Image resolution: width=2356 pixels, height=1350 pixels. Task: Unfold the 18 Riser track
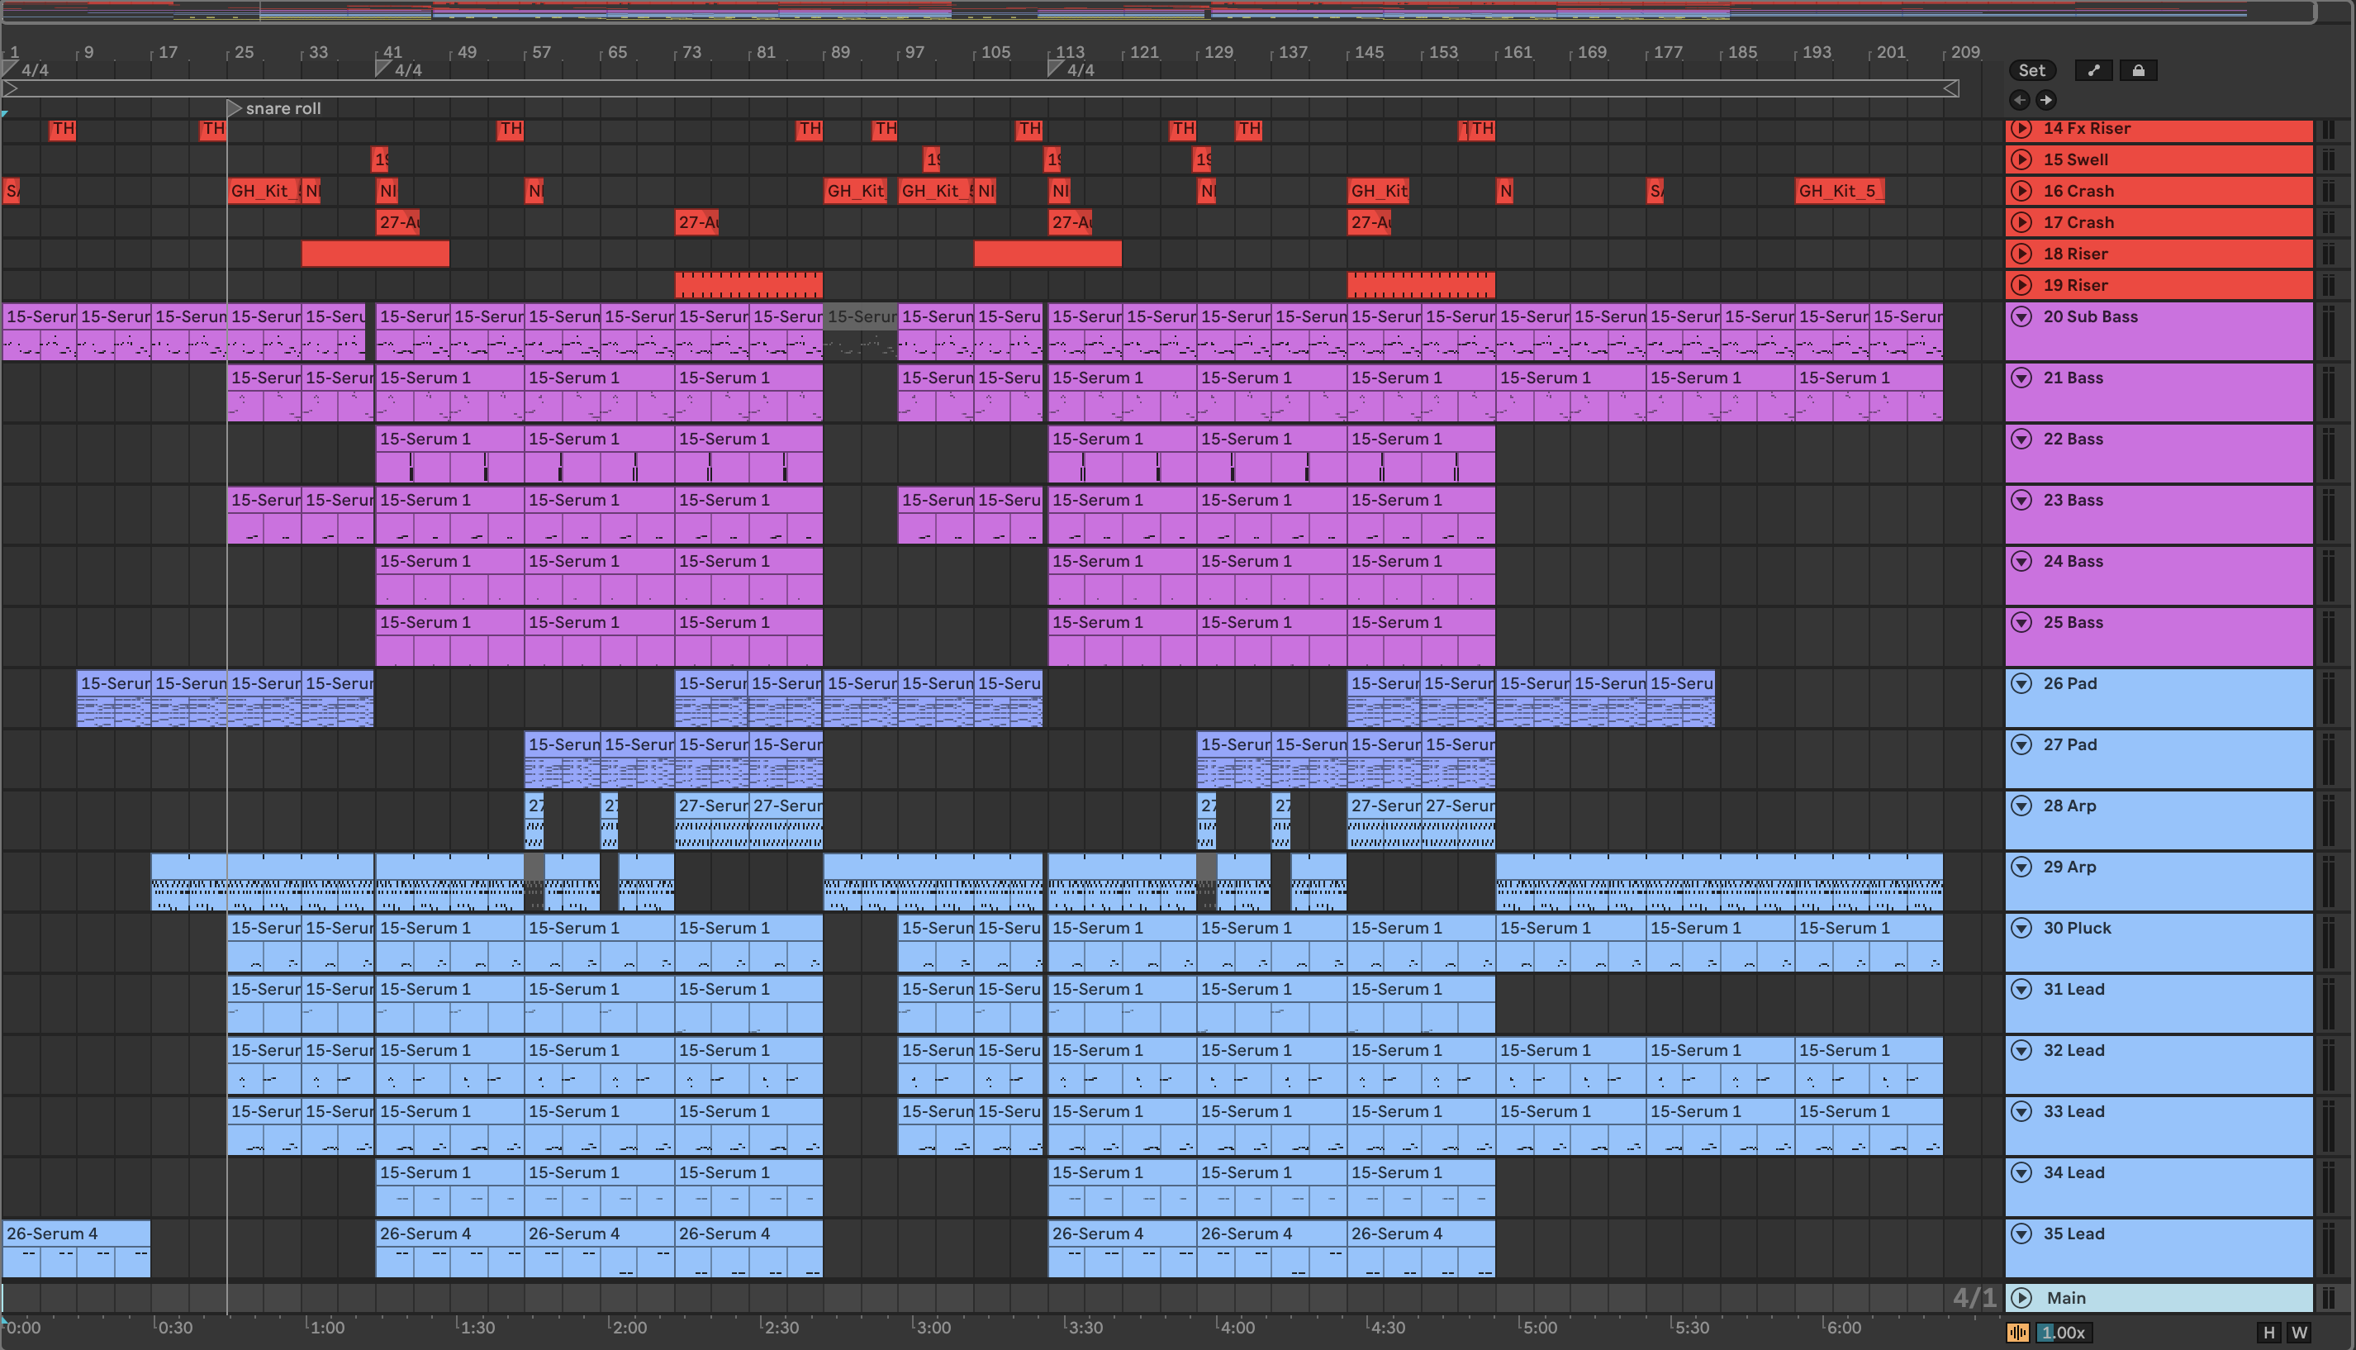click(2021, 254)
